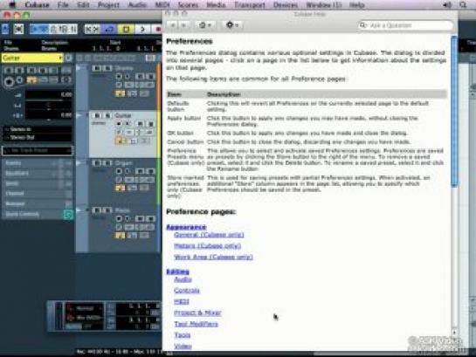
Task: Toggle the purple Cycle loop button
Action: point(110,29)
